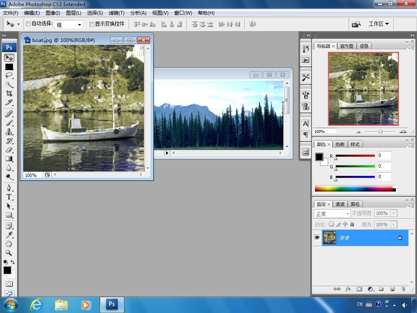
Task: Open the Navigator panel options menu
Action: [411, 48]
